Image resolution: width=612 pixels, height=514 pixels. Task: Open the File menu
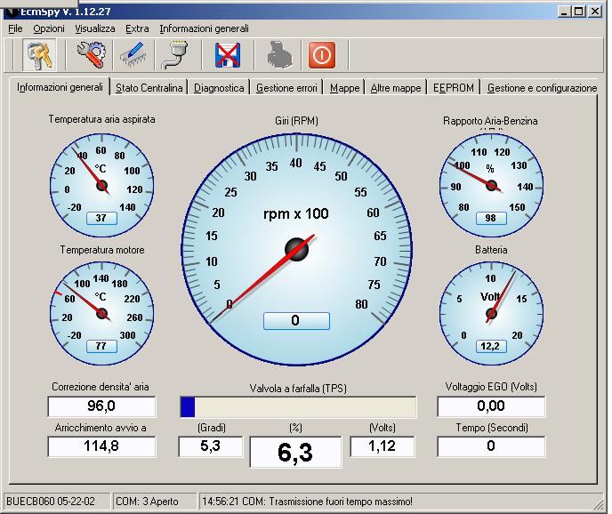15,28
